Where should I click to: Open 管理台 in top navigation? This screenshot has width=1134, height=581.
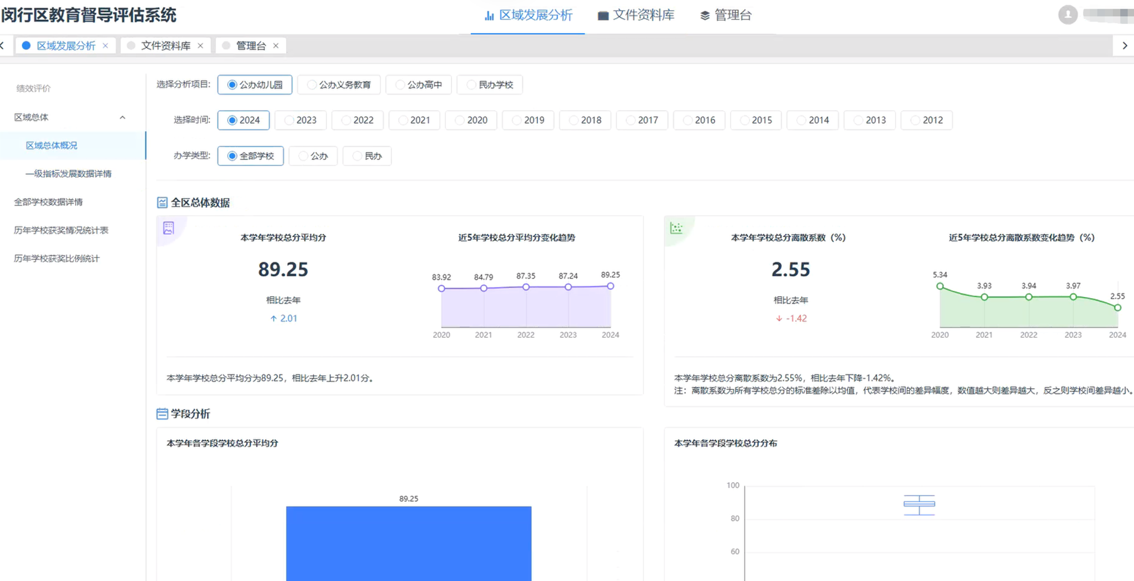(x=726, y=15)
